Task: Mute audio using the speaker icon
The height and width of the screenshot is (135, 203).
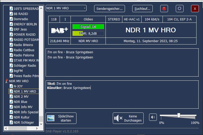Action: pyautogui.click(x=153, y=117)
